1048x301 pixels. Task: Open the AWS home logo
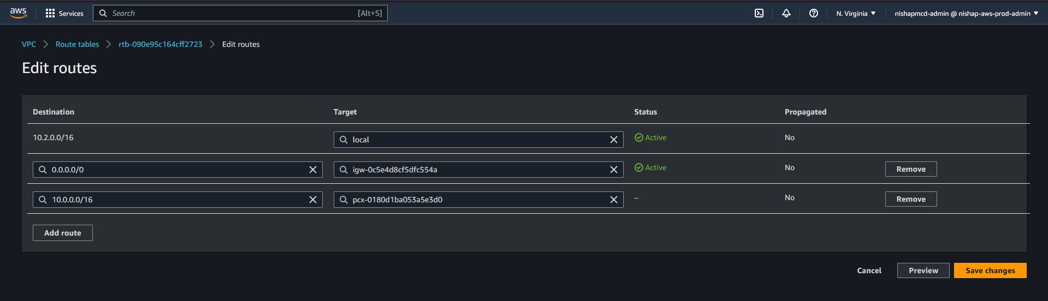(x=18, y=13)
